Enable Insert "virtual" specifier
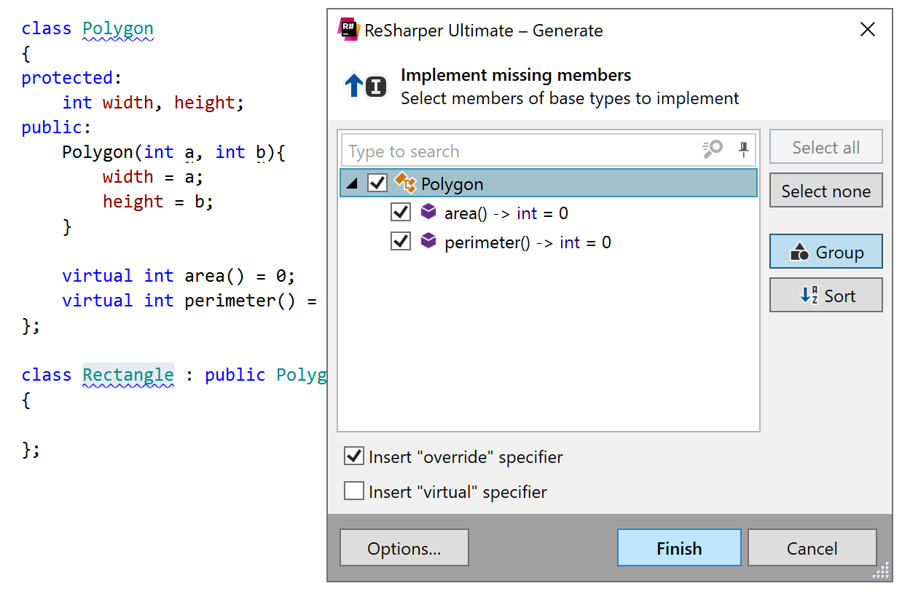The height and width of the screenshot is (594, 902). coord(354,491)
